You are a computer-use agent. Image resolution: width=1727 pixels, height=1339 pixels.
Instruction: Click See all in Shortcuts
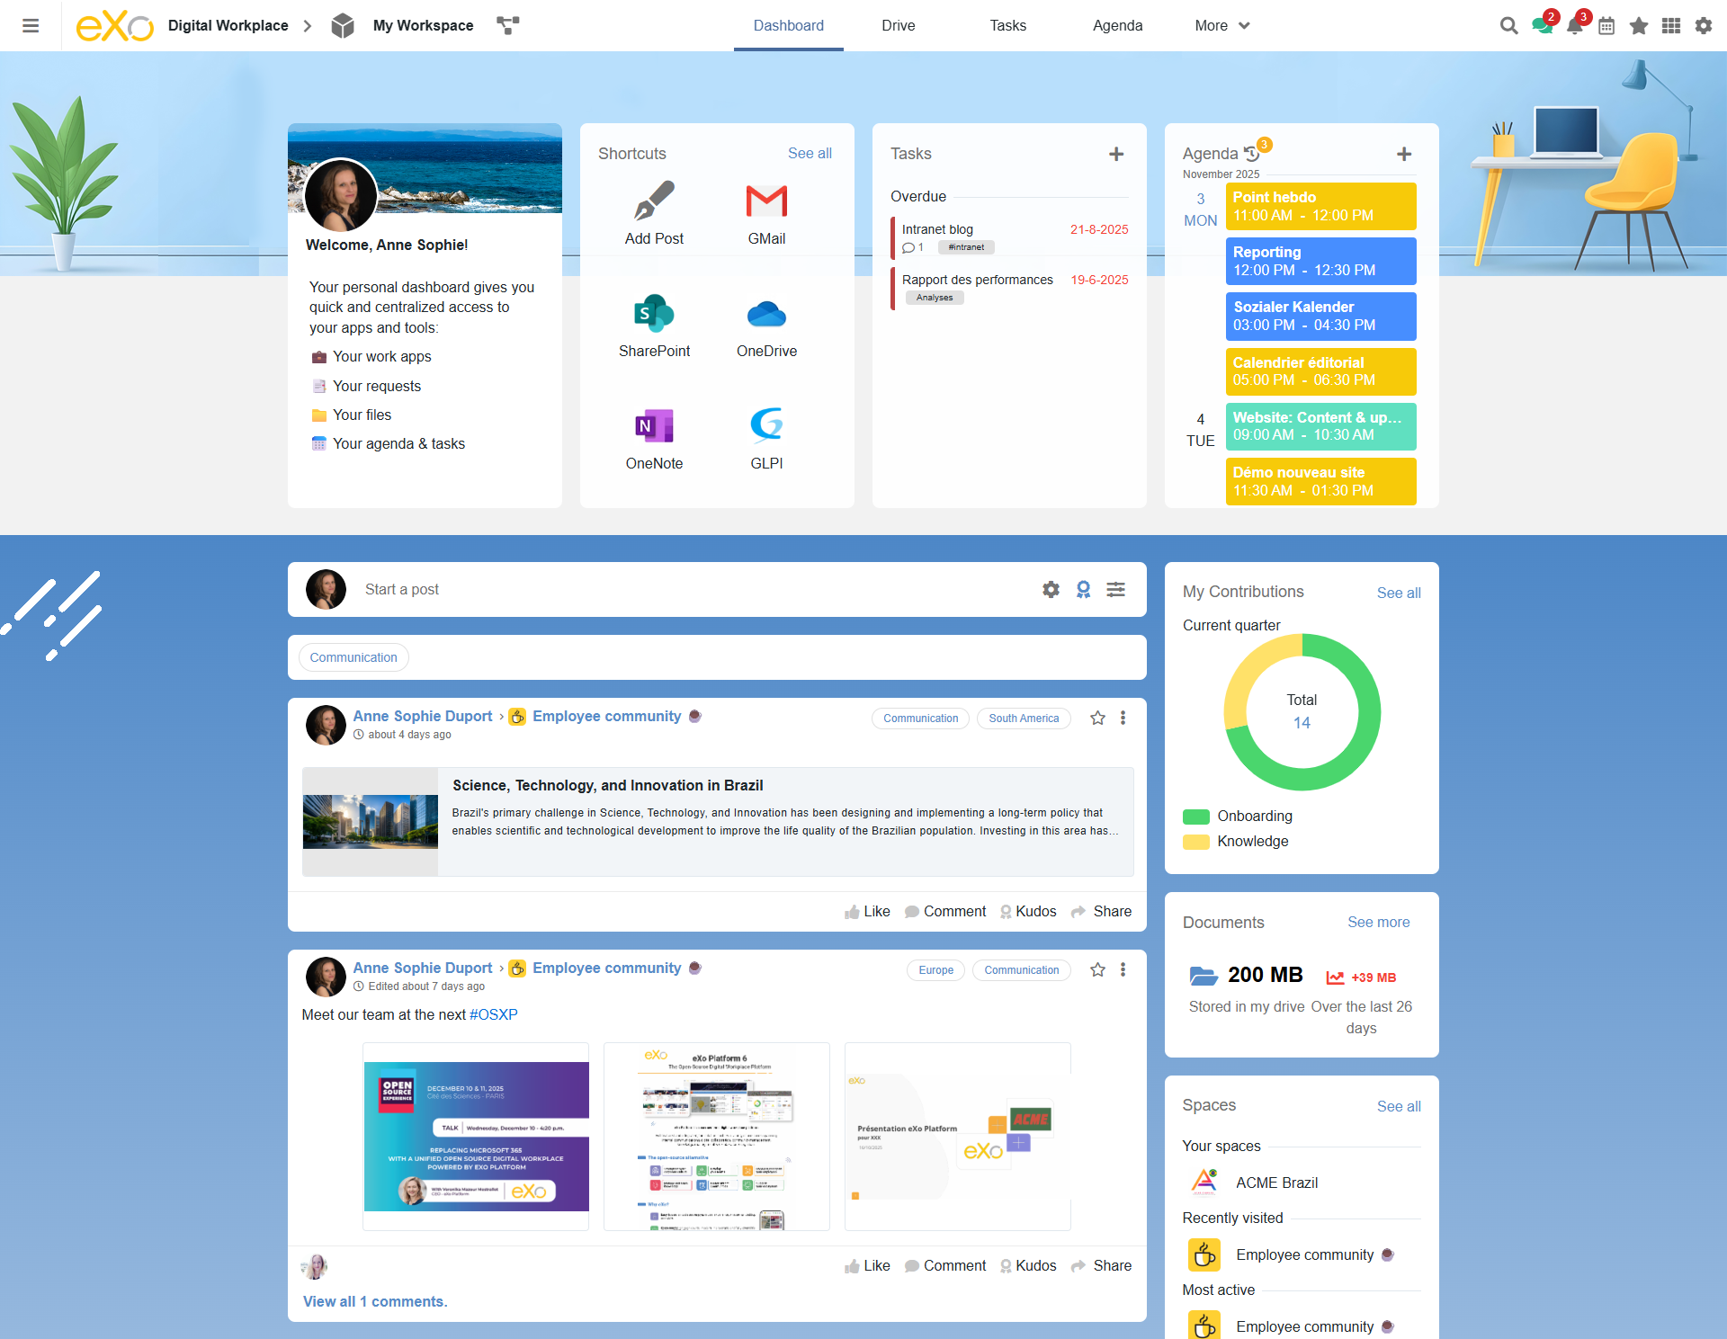[809, 153]
